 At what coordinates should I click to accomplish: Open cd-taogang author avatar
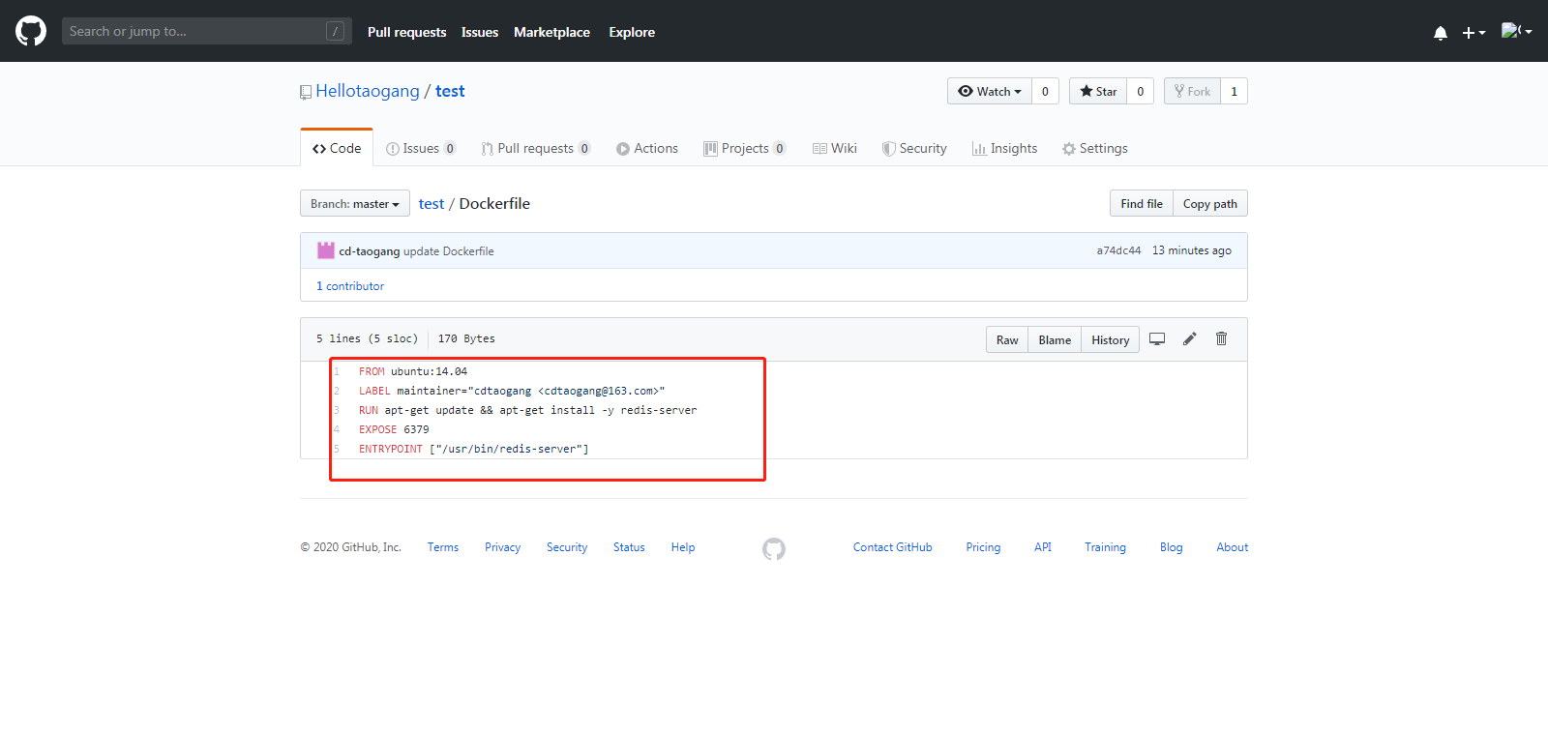[x=326, y=250]
